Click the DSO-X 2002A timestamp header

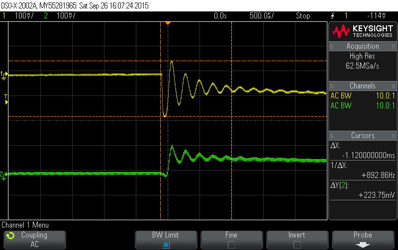pyautogui.click(x=75, y=5)
